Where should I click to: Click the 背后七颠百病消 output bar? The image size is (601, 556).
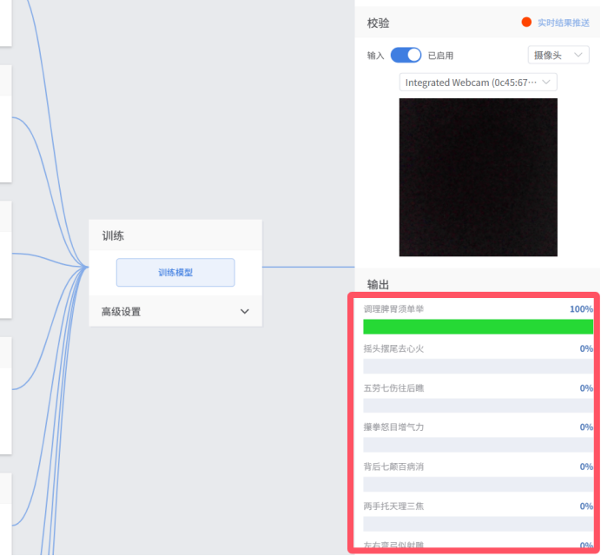coord(478,485)
